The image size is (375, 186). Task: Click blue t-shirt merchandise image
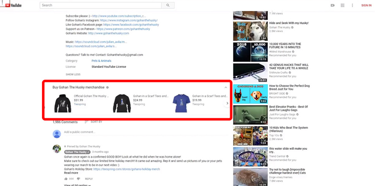coord(182,103)
